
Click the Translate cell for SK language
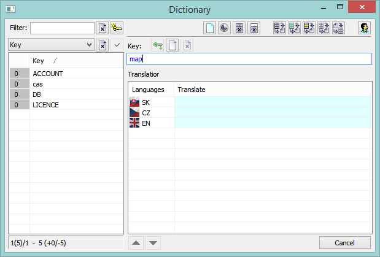coord(273,102)
